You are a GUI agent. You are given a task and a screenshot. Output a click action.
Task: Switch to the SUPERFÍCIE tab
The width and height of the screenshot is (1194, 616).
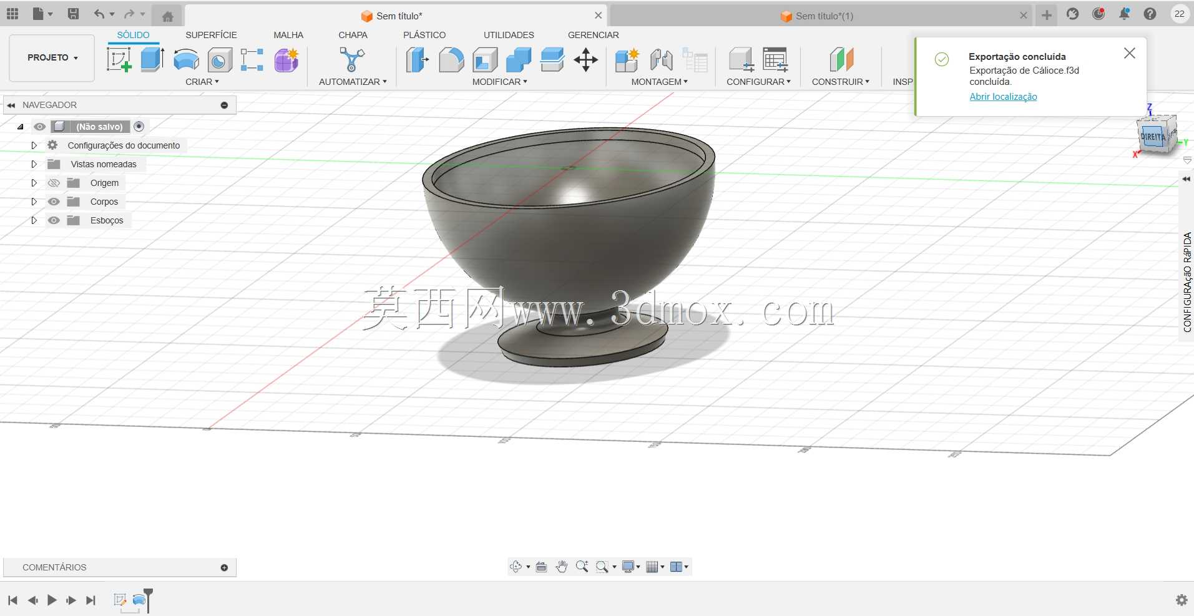coord(211,35)
